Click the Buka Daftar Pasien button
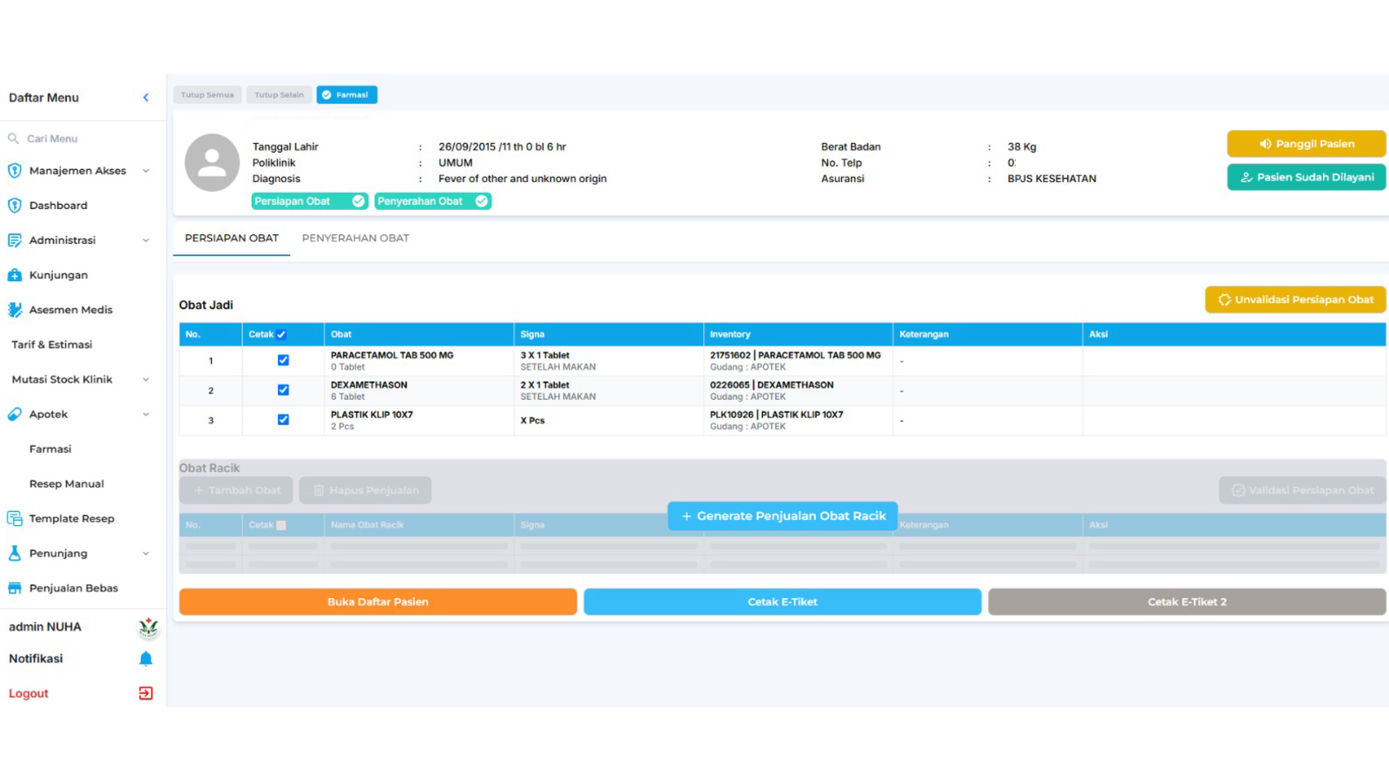Screen dimensions: 1389x781 click(x=378, y=601)
